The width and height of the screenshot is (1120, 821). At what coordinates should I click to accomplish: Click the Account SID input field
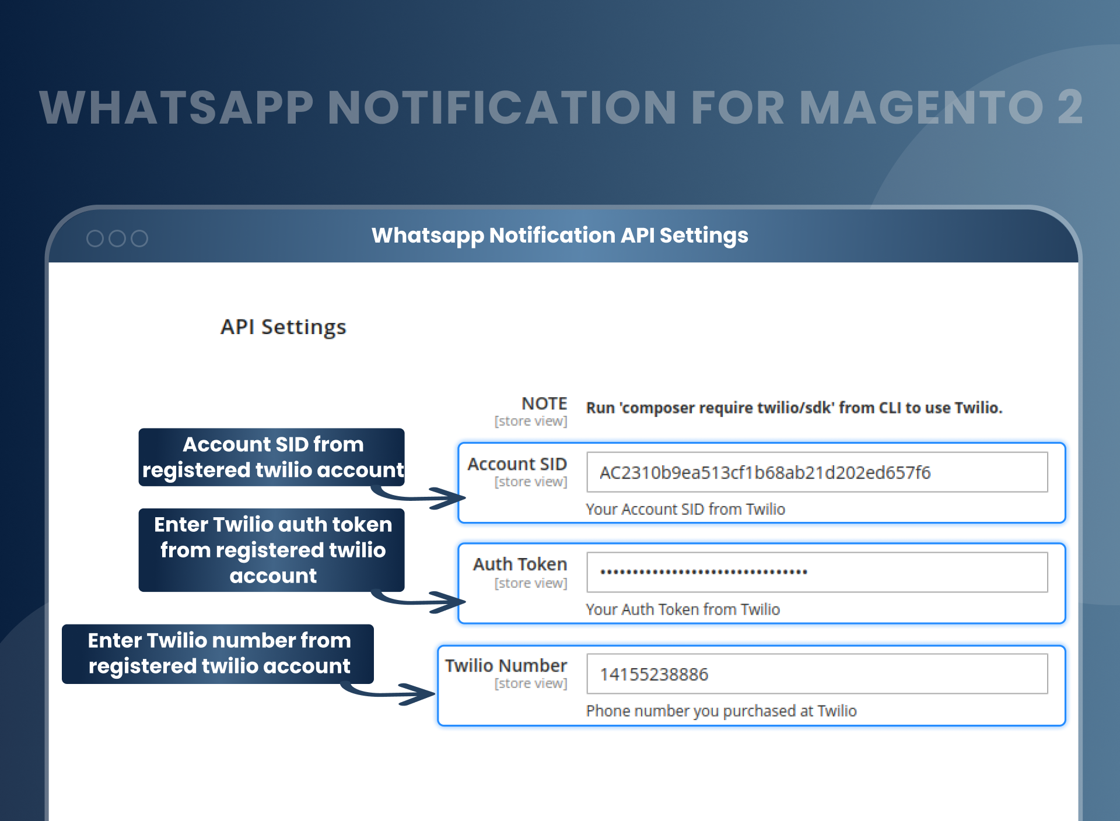[817, 472]
